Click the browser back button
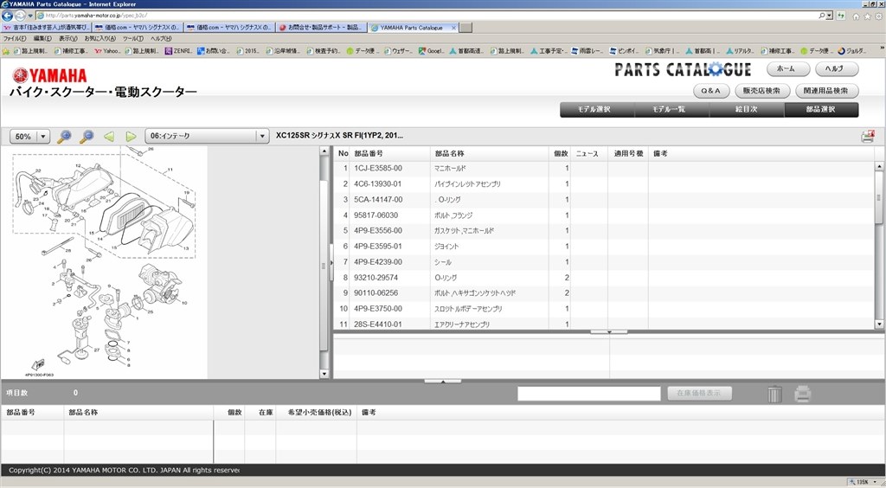Screen dimensions: 886x488 pos(7,16)
